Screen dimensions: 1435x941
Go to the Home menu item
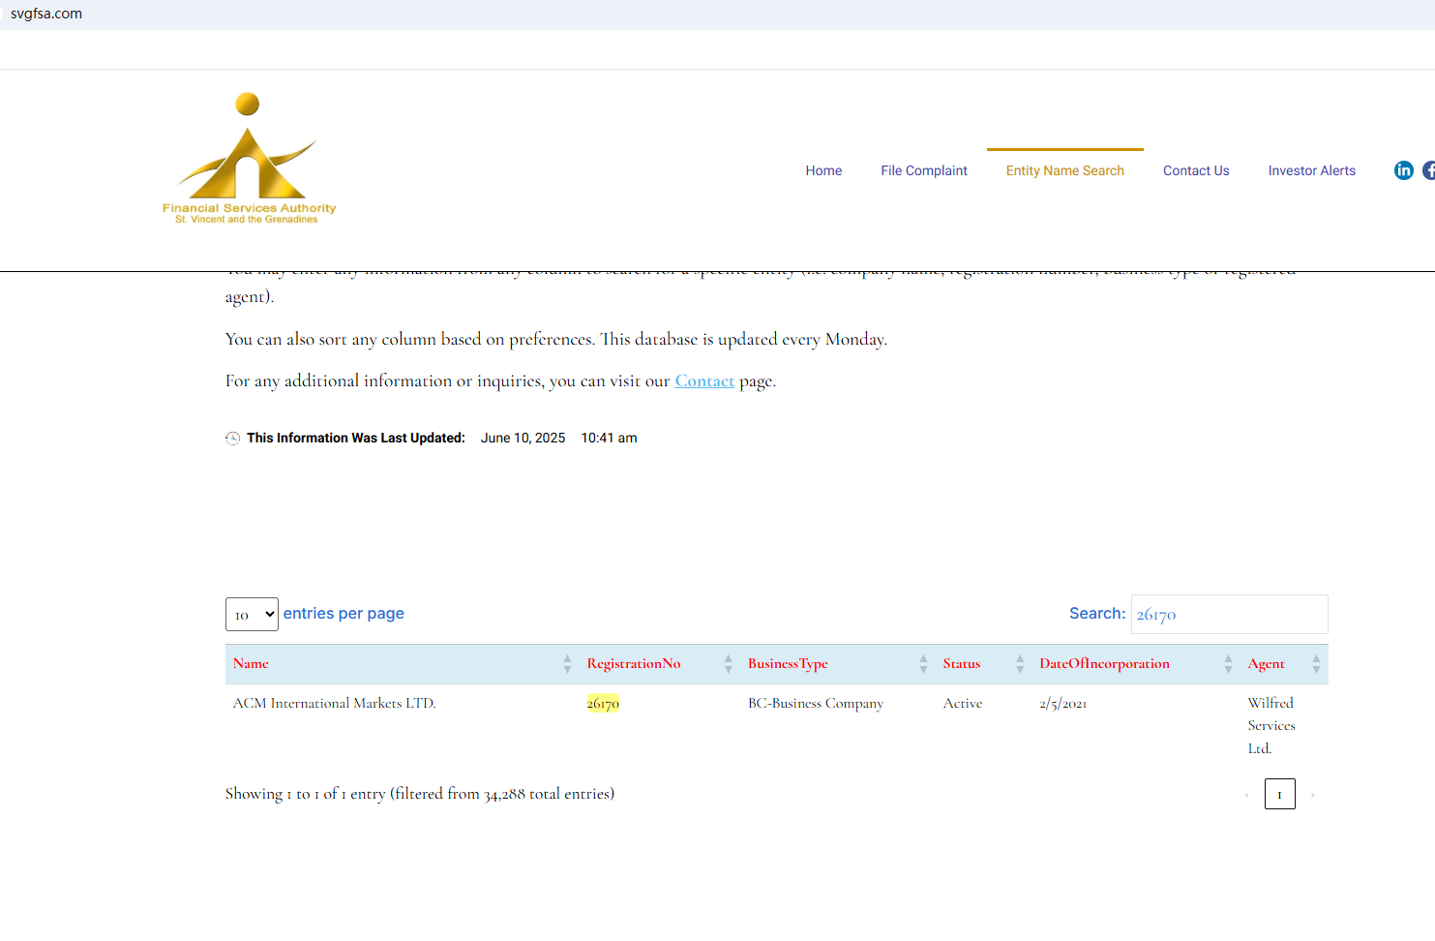(x=823, y=171)
